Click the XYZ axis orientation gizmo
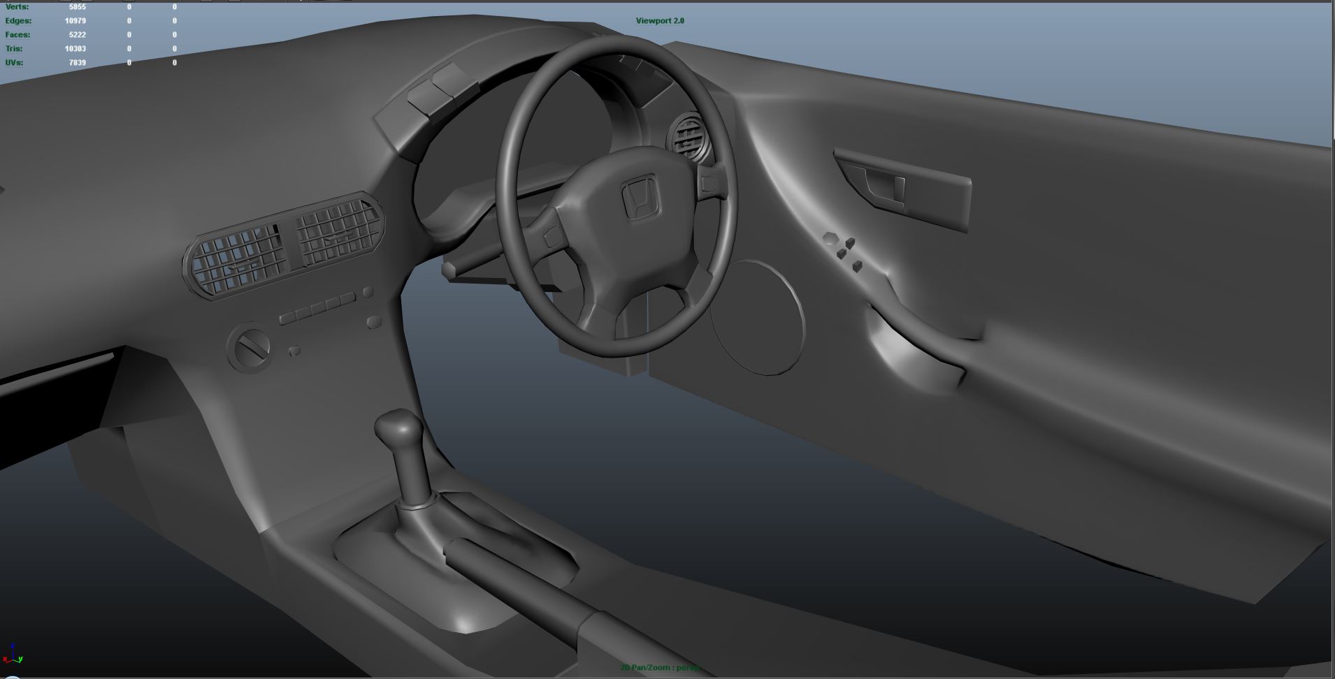Image resolution: width=1335 pixels, height=679 pixels. 13,654
